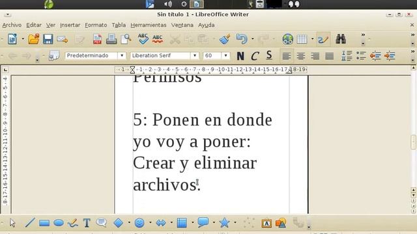Run spelling and grammar check
417x234 pixels.
tap(143, 39)
